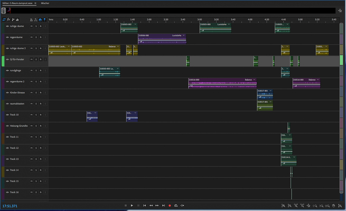Switch to the Mischer tab
The height and width of the screenshot is (211, 346).
(45, 3)
